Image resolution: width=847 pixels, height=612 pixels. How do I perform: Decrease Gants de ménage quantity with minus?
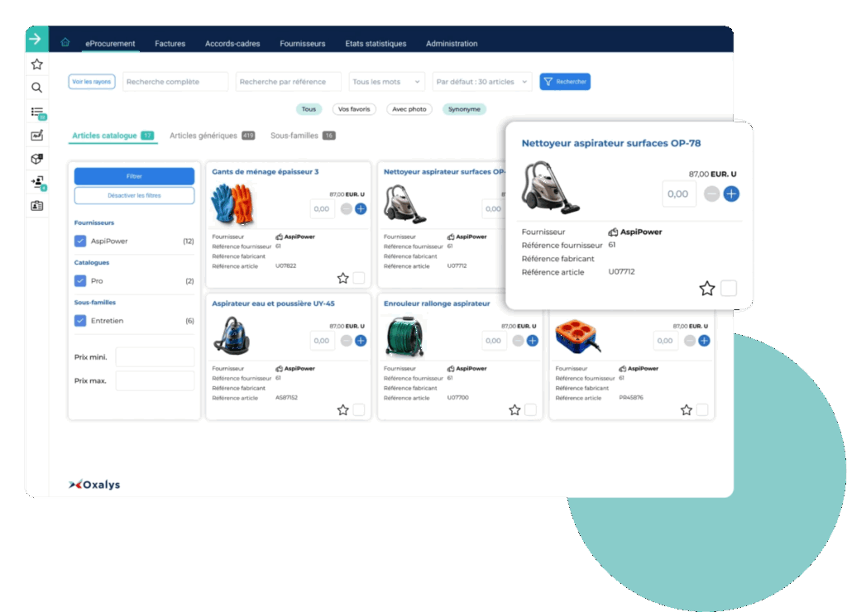[347, 209]
